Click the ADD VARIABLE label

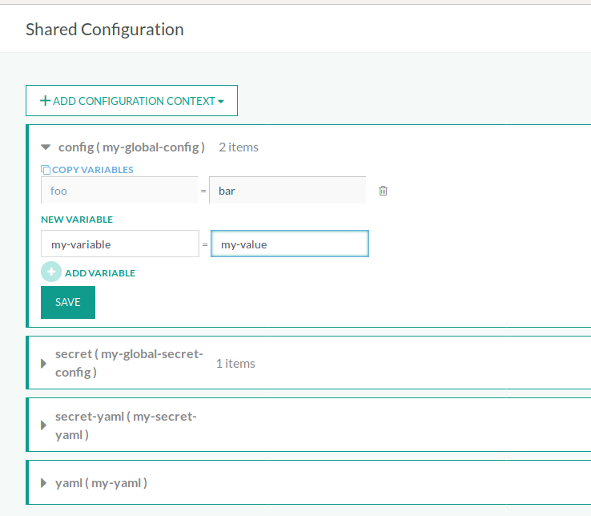100,273
